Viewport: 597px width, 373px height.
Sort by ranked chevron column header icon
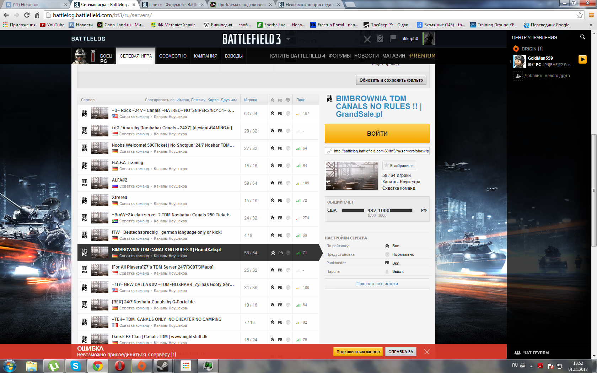tap(272, 100)
